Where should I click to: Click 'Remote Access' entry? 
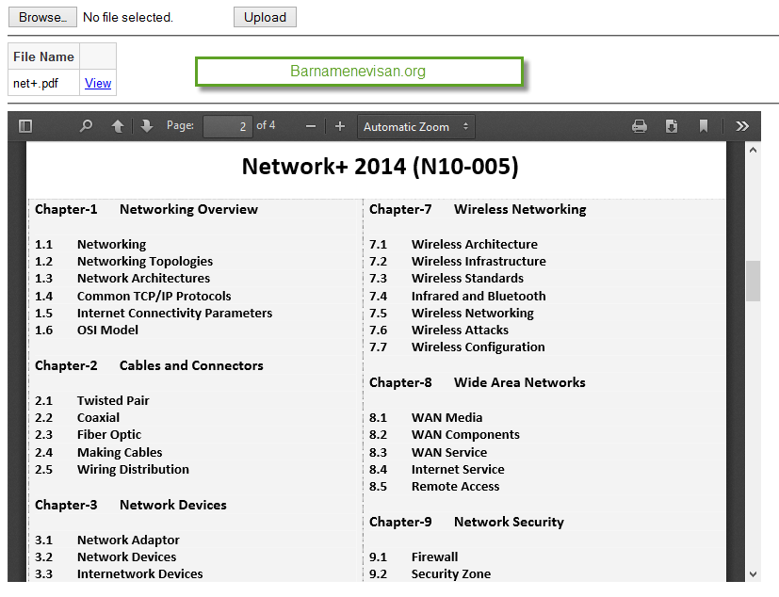tap(455, 486)
